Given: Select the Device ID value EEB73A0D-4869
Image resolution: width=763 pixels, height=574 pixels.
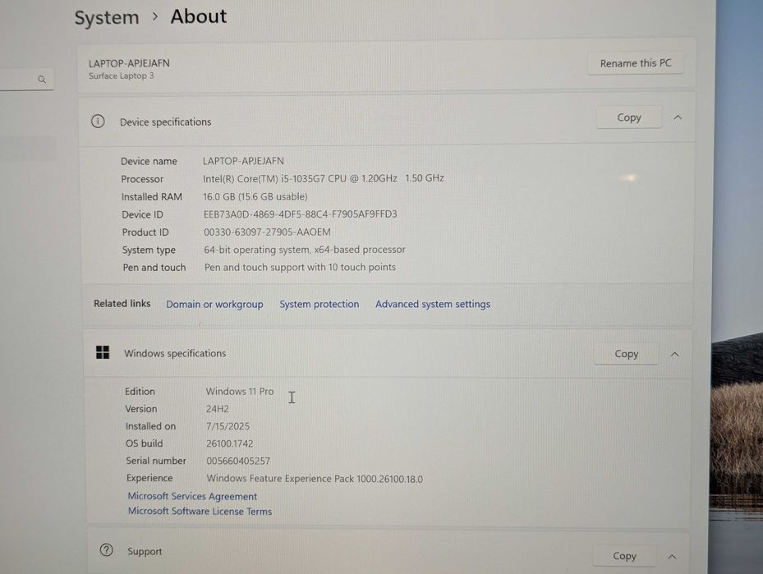Looking at the screenshot, I should 301,214.
